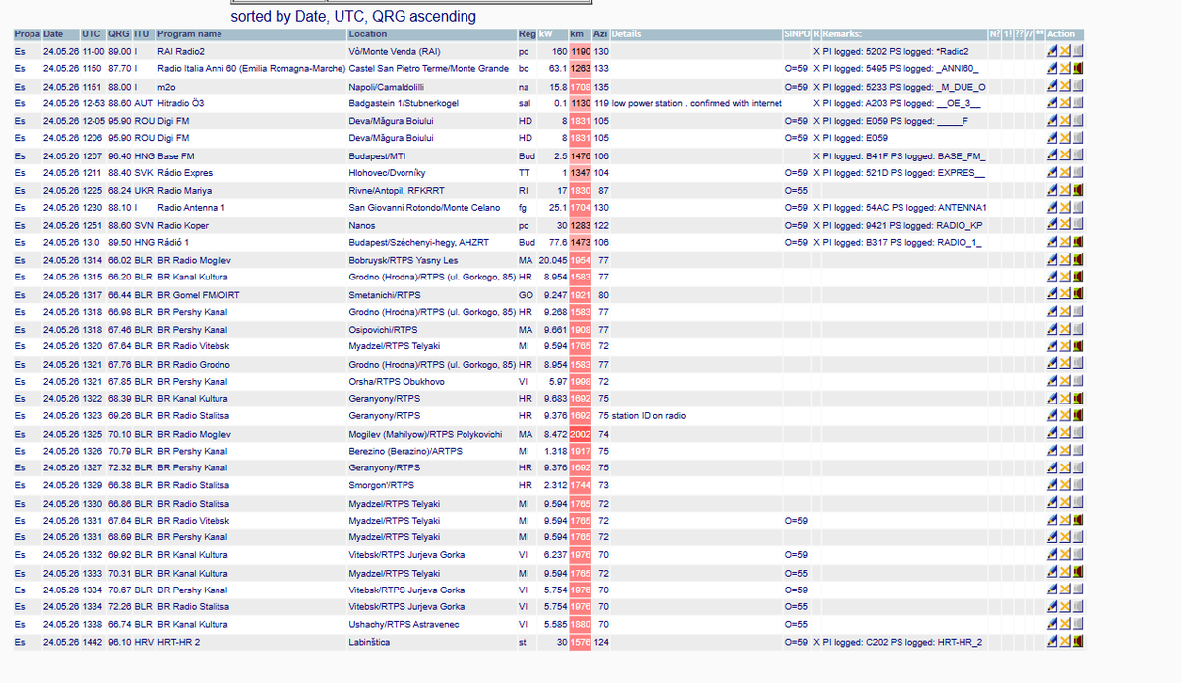Select location 'Berezino (Berazino)/ARTPS'
This screenshot has height=683, width=1181.
pos(405,450)
